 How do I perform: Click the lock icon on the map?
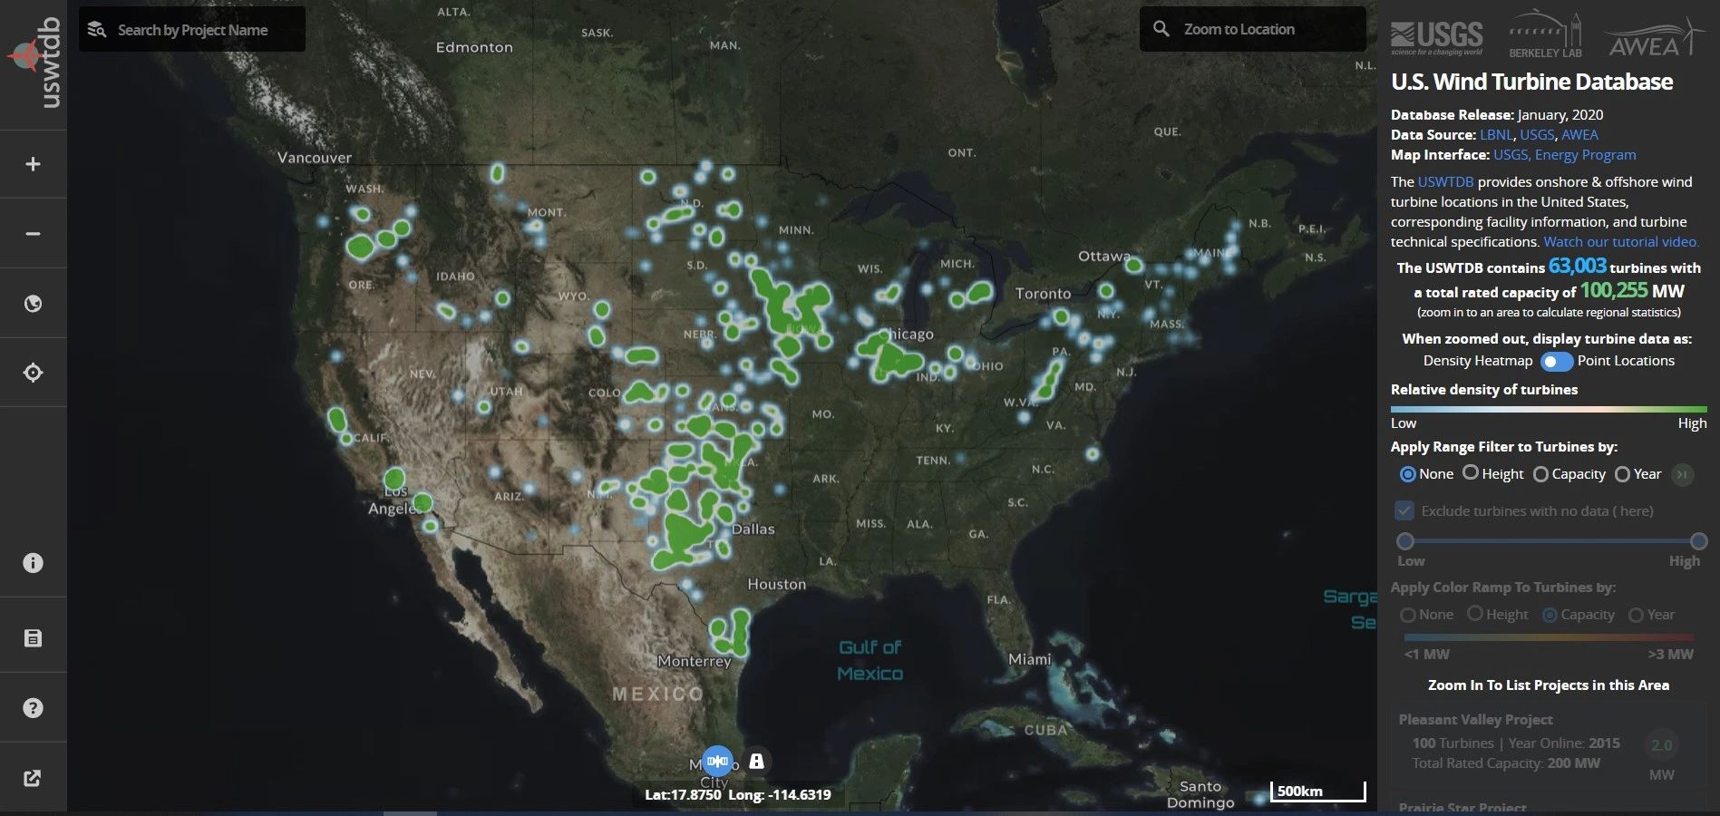click(756, 761)
